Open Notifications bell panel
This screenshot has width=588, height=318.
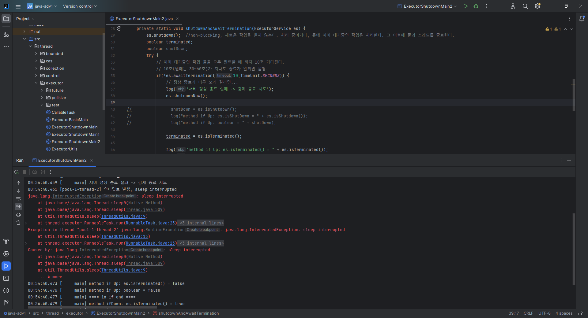coord(582,19)
